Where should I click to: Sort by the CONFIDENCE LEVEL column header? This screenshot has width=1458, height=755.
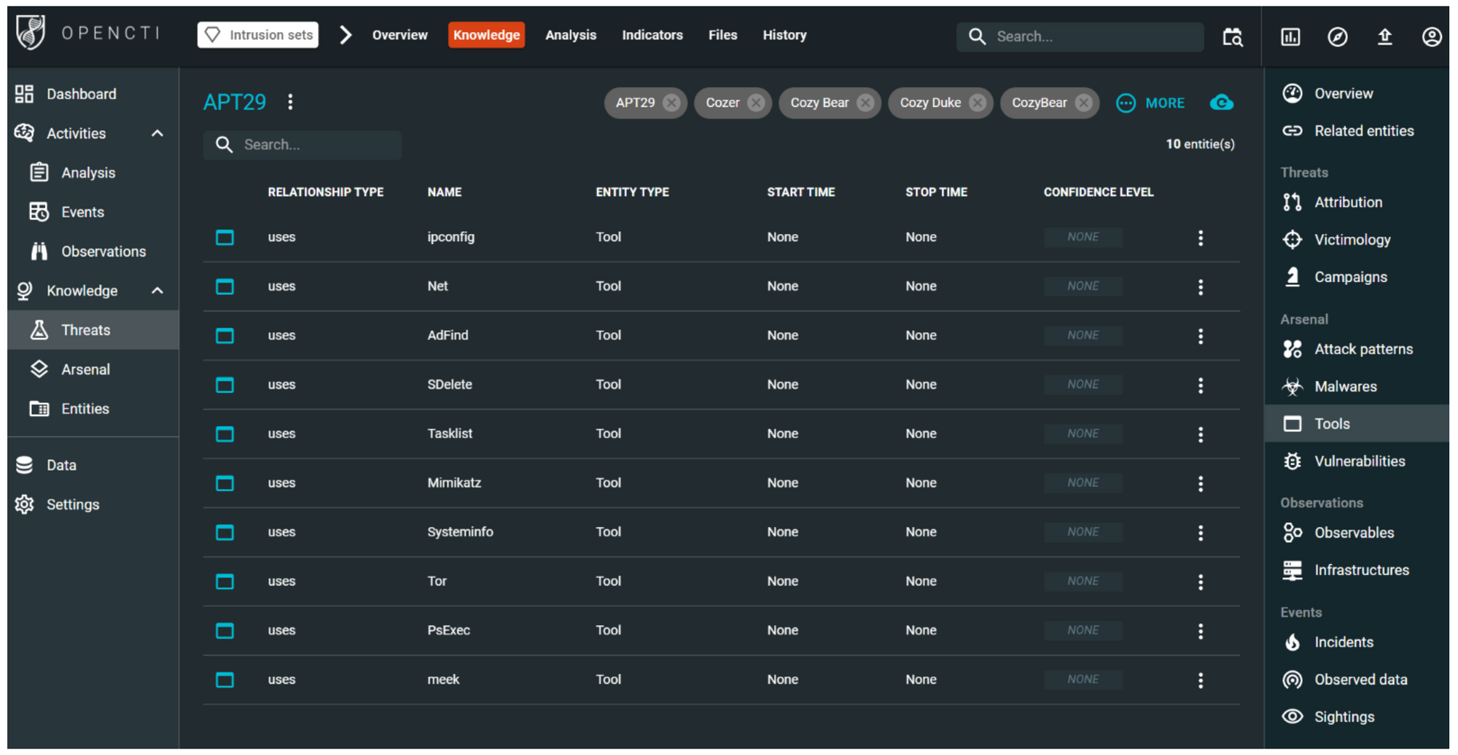(x=1098, y=192)
